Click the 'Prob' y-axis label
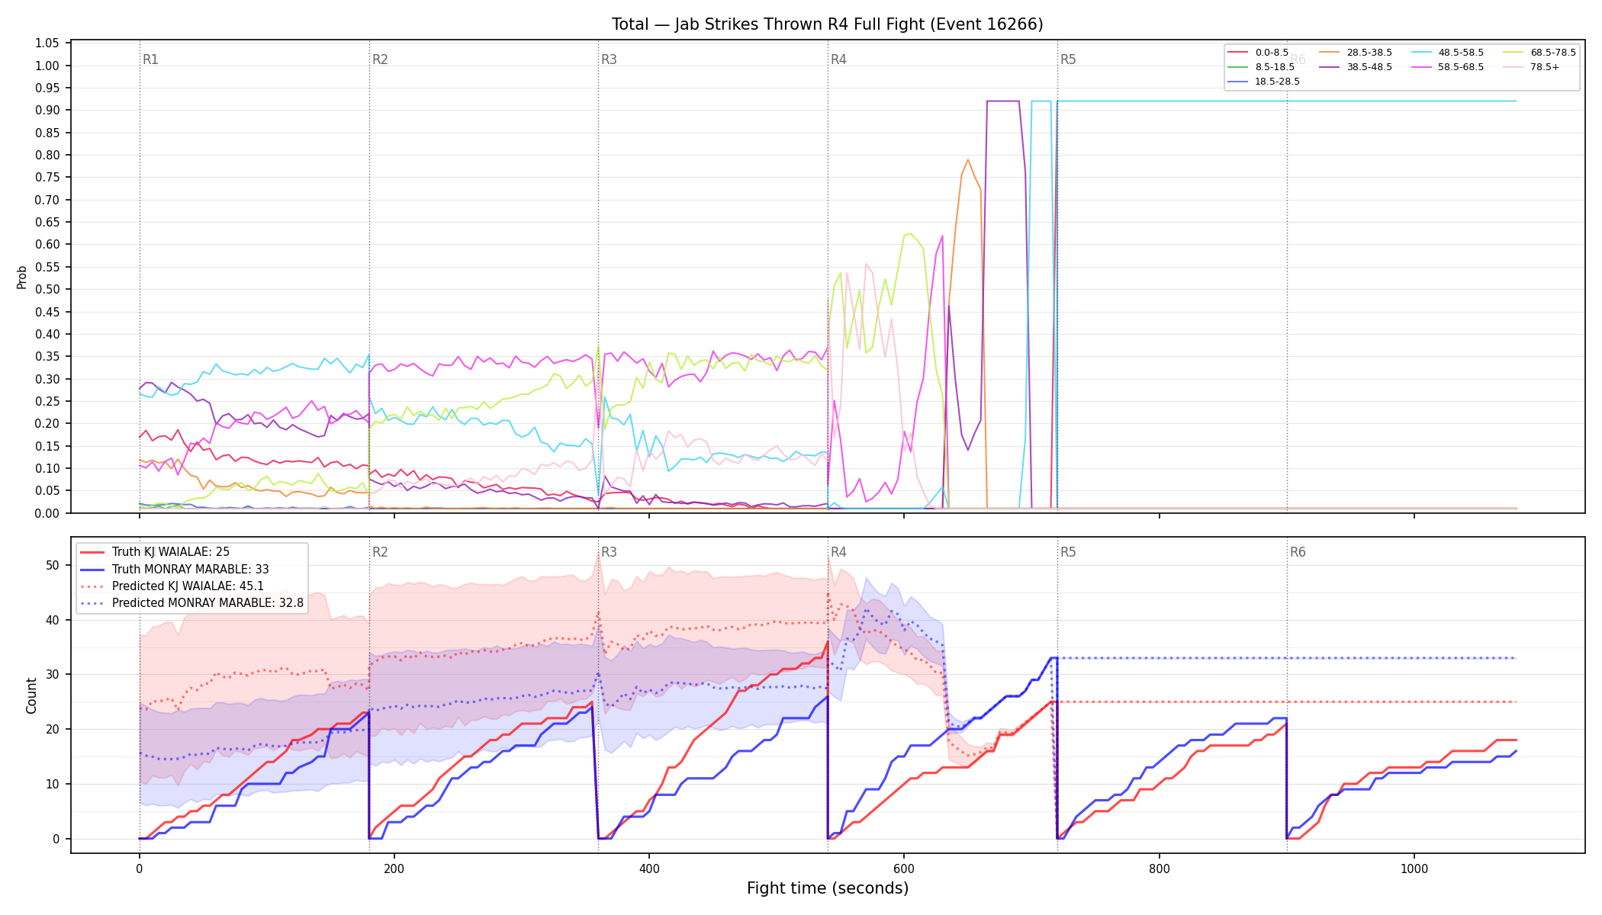 click(21, 277)
